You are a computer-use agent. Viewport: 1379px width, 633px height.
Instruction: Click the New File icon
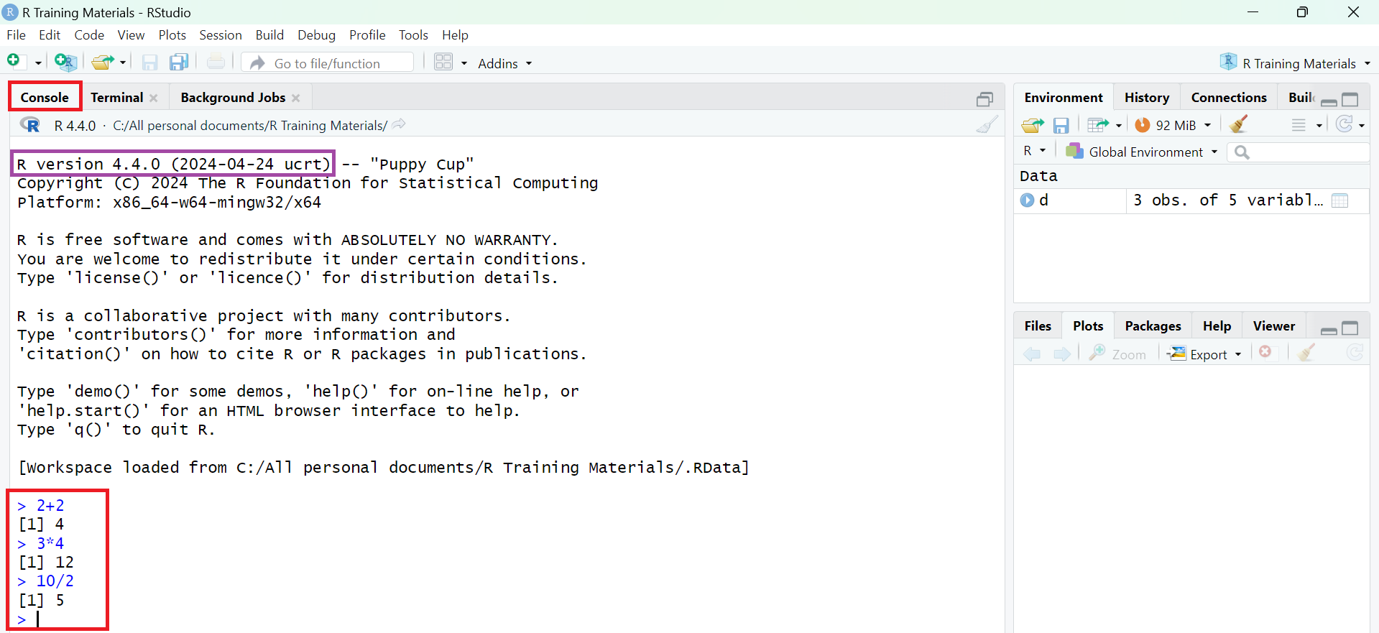click(x=14, y=63)
